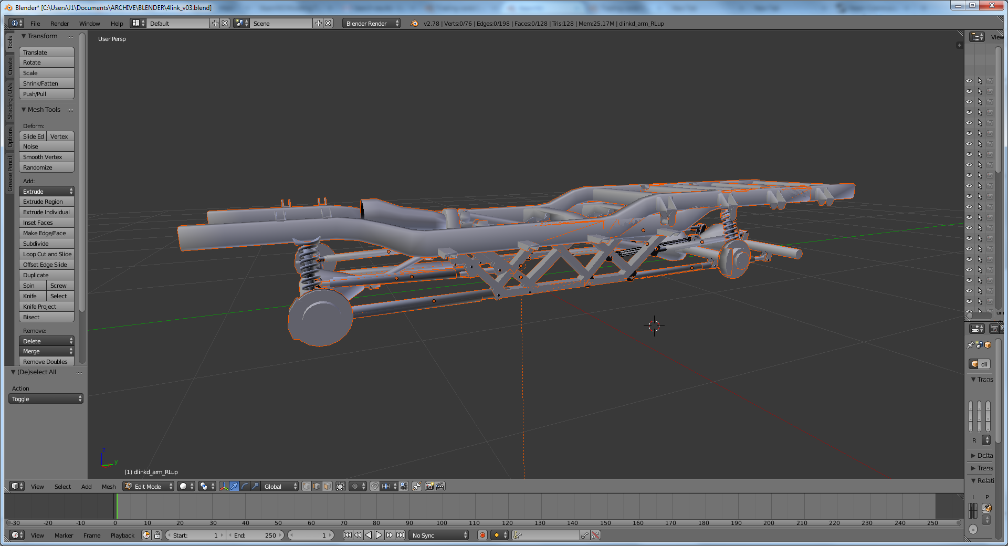
Task: Open the Mesh menu in 3D header
Action: [109, 486]
